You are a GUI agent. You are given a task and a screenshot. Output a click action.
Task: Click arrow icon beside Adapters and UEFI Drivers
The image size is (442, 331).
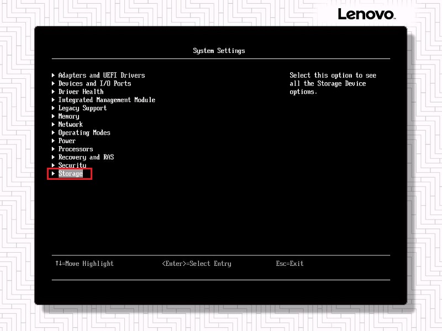[x=53, y=75]
